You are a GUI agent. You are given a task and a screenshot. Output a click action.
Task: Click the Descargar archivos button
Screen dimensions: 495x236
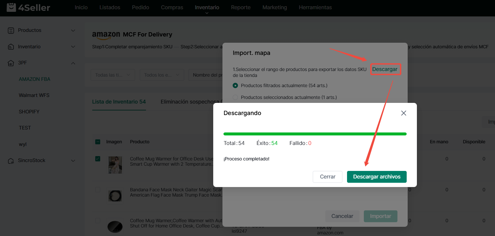[377, 177]
